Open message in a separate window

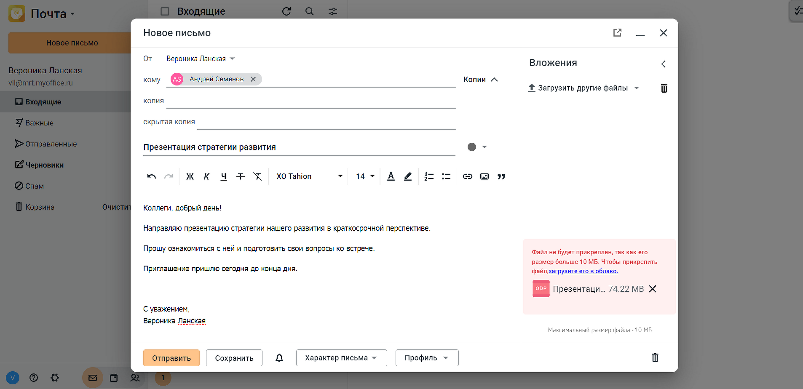pos(617,33)
